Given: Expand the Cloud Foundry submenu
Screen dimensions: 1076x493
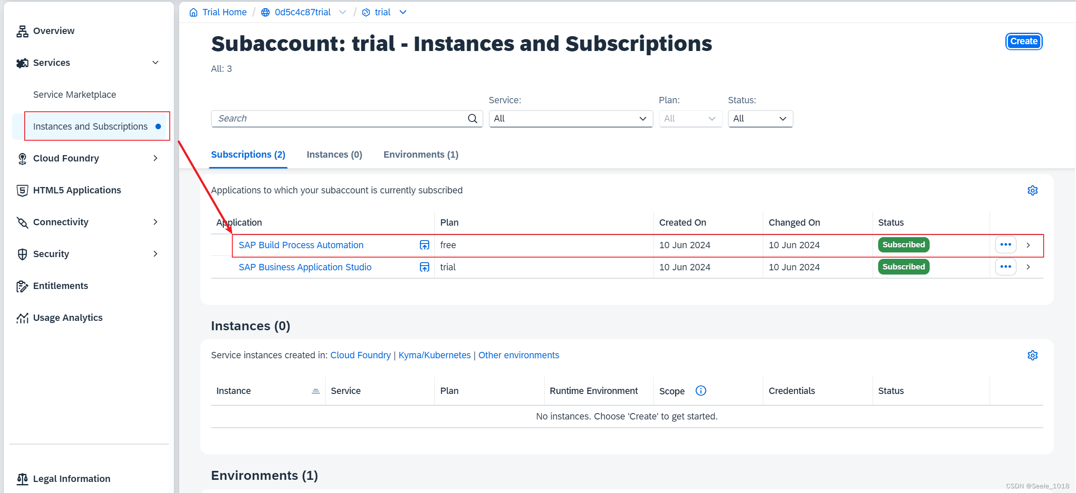Looking at the screenshot, I should tap(156, 159).
